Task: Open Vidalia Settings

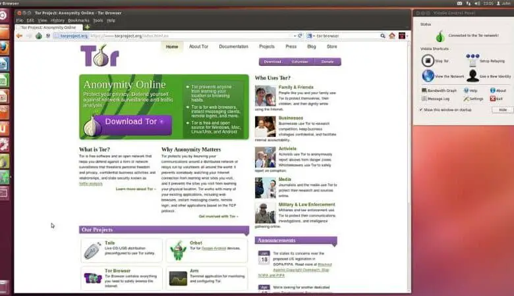Action: click(x=473, y=99)
